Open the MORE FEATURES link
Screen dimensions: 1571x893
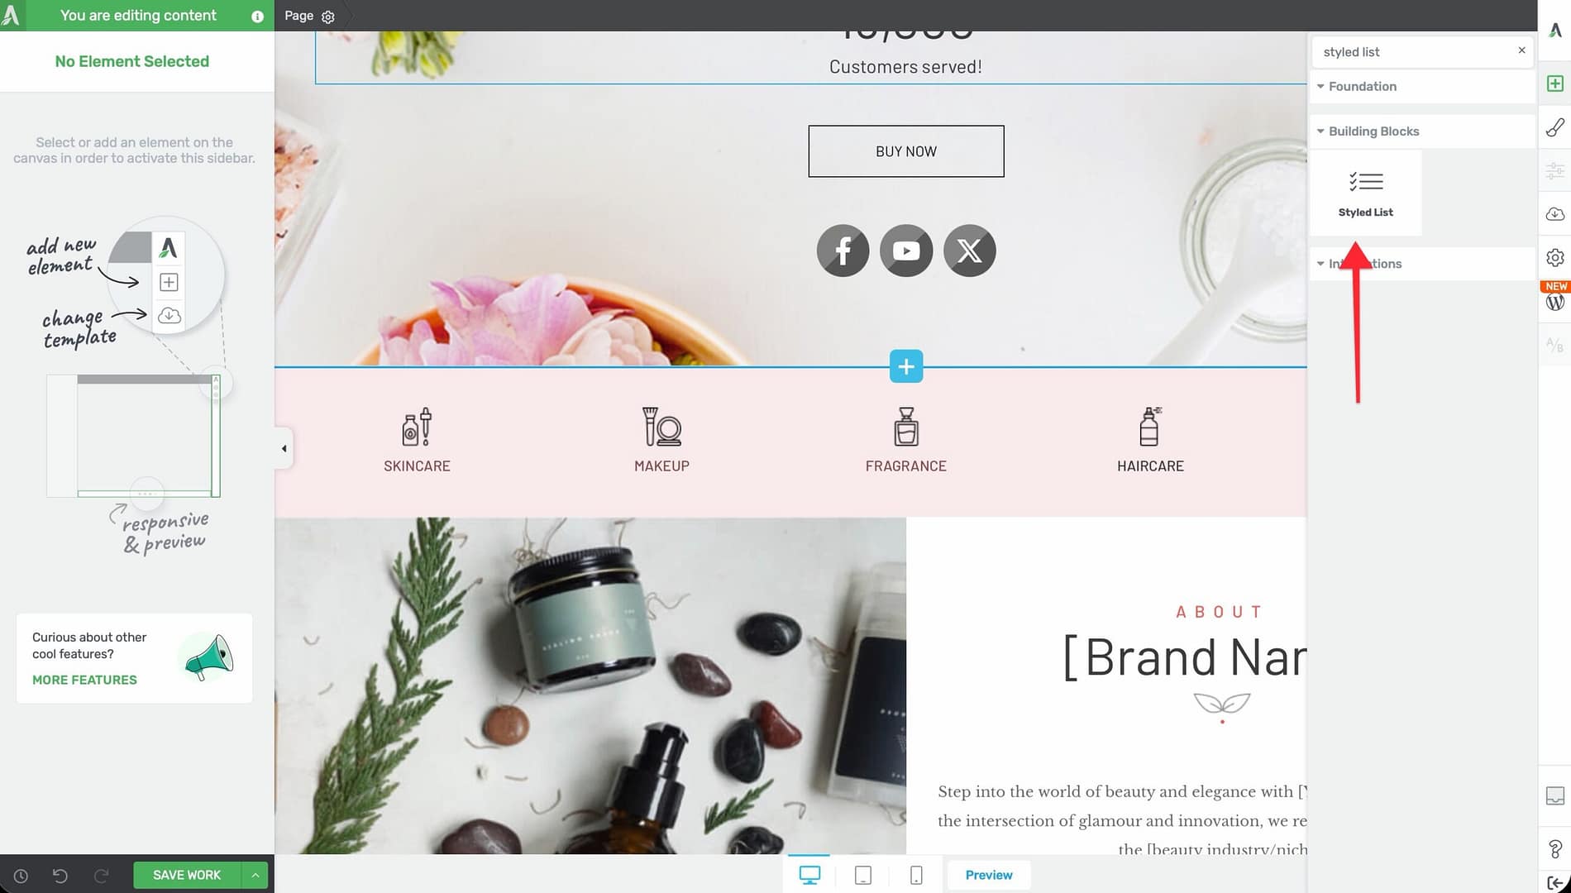(84, 680)
